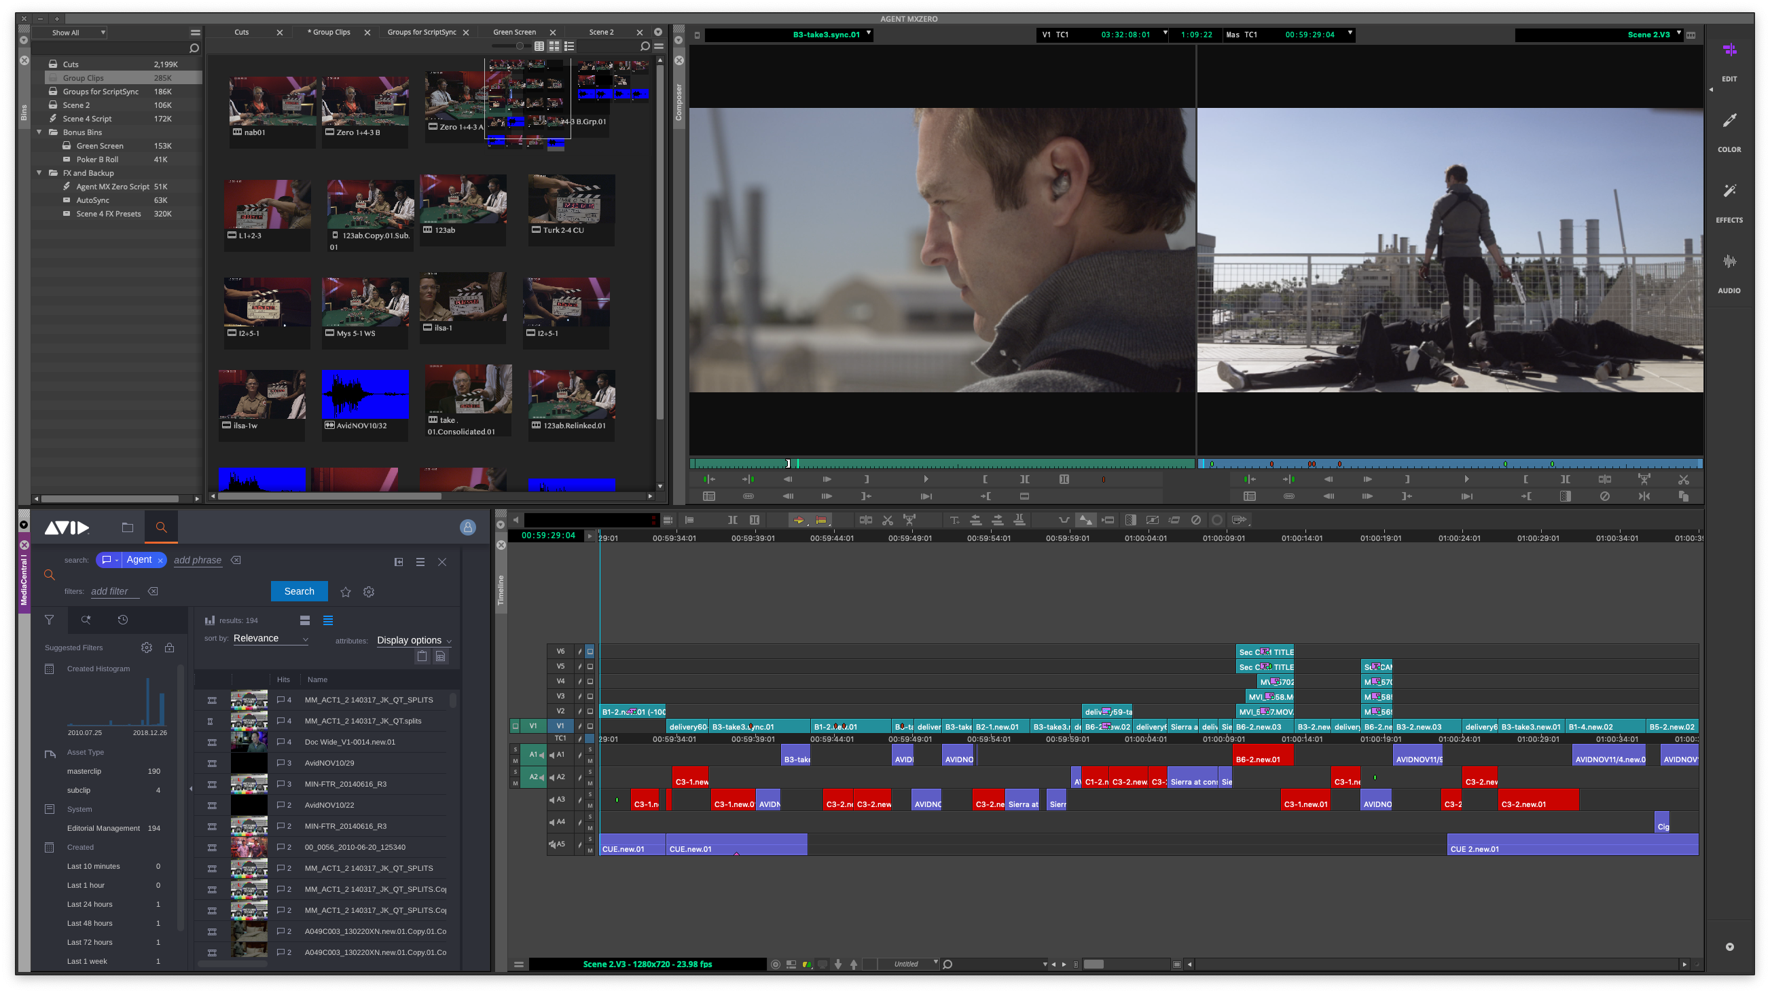Open the MediaCentral folder browse icon
This screenshot has height=993, width=1770.
point(127,527)
